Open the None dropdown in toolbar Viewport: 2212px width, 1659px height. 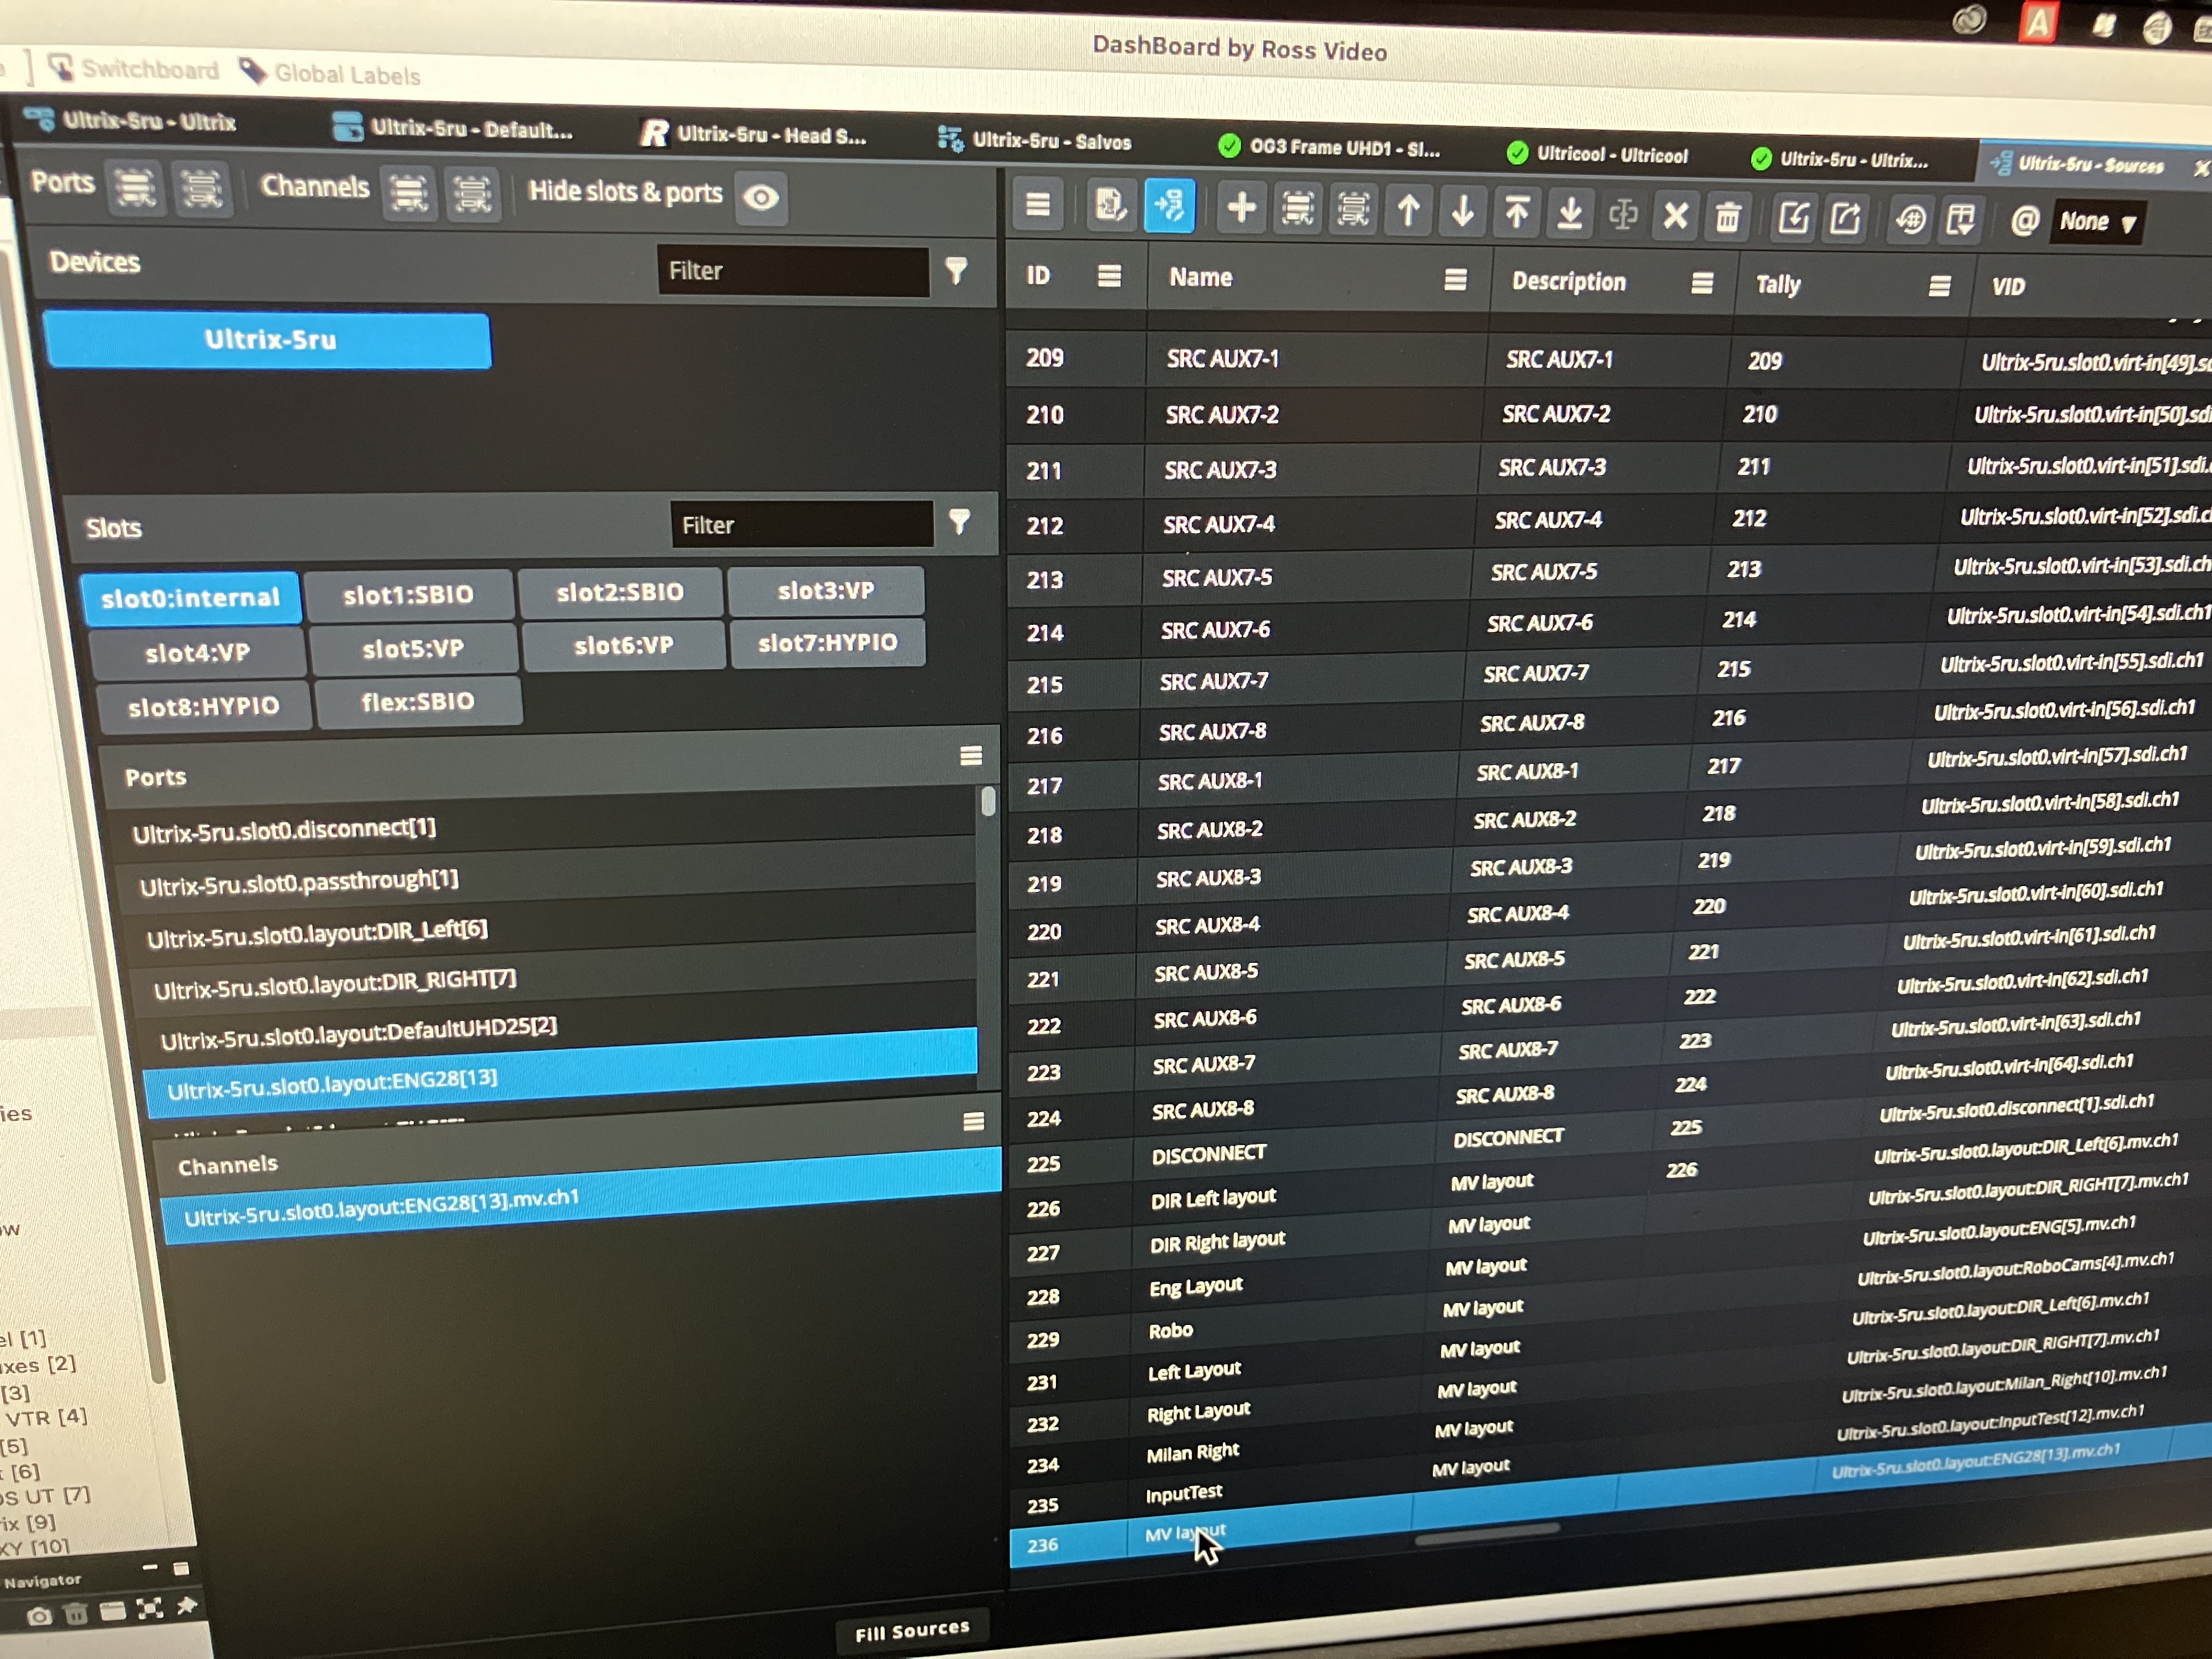point(2097,222)
